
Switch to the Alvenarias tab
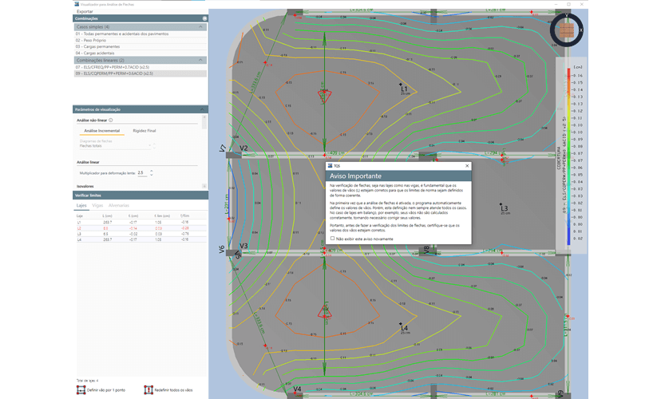coord(118,206)
